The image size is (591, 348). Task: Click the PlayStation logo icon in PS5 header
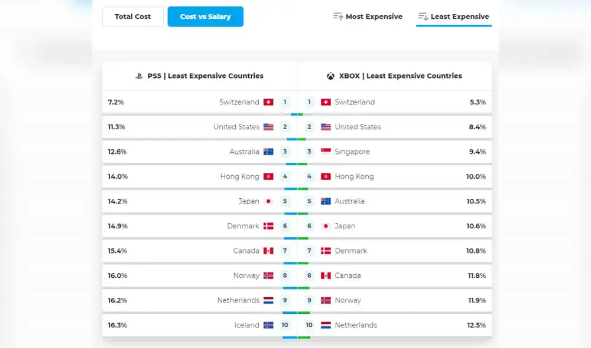coord(139,76)
